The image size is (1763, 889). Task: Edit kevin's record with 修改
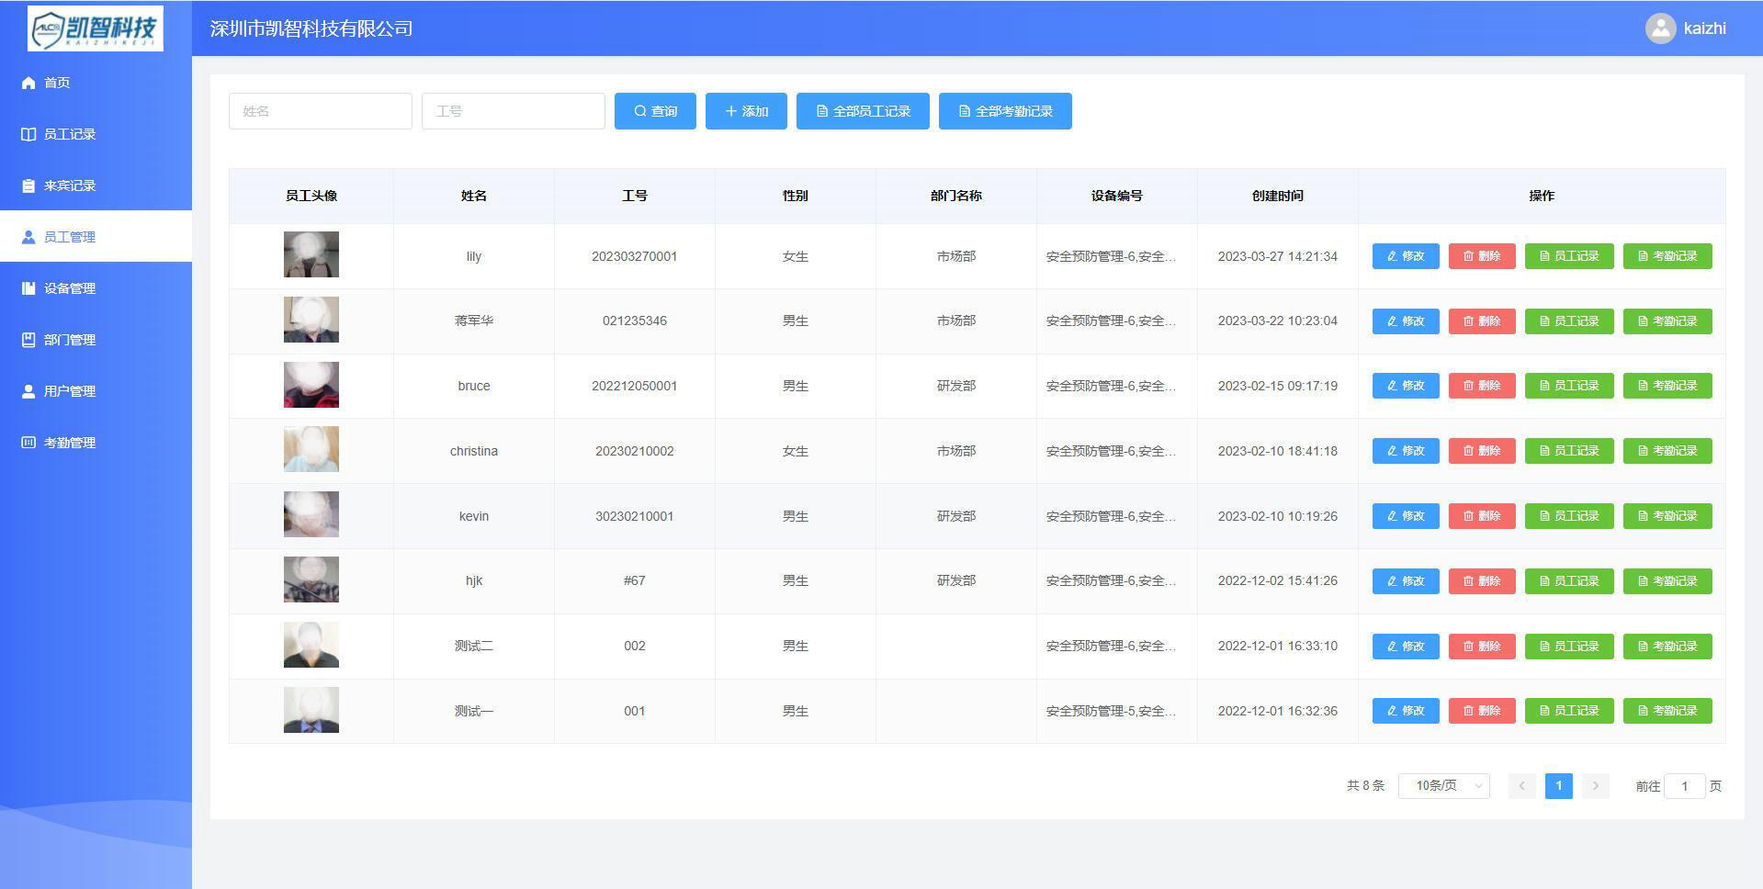pyautogui.click(x=1406, y=516)
